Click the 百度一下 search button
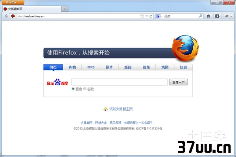This screenshot has width=236, height=157. point(179,82)
